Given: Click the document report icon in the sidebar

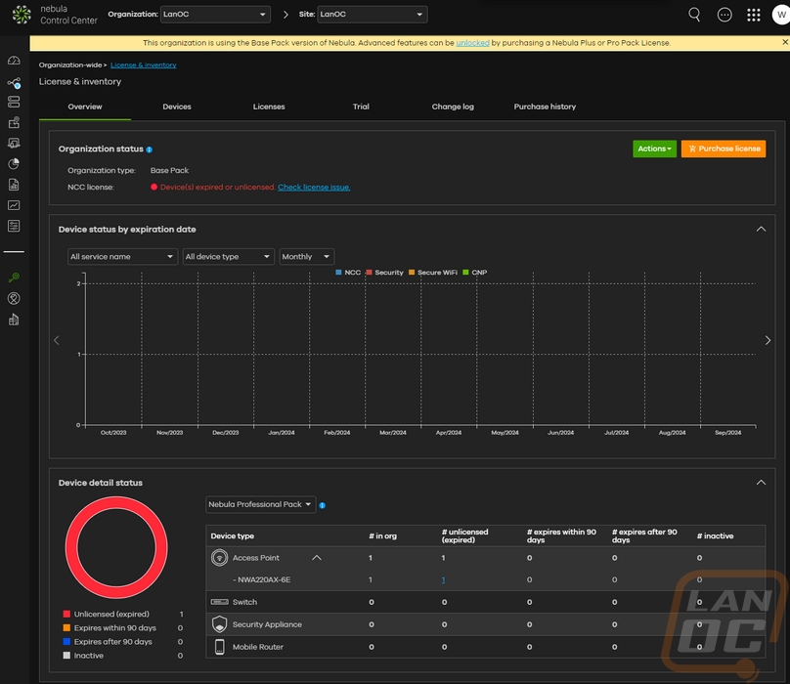Looking at the screenshot, I should coord(14,185).
